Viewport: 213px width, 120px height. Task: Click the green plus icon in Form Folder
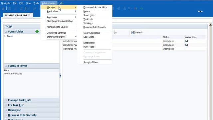37,31
